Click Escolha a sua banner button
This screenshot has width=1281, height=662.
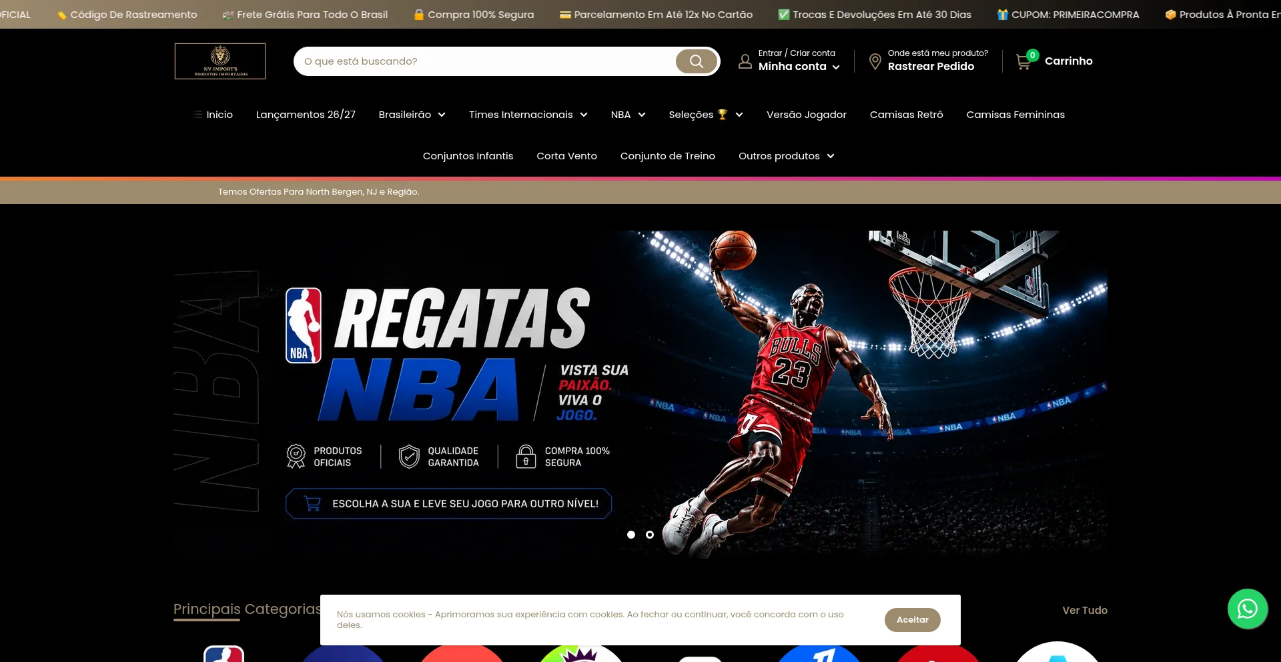click(448, 504)
